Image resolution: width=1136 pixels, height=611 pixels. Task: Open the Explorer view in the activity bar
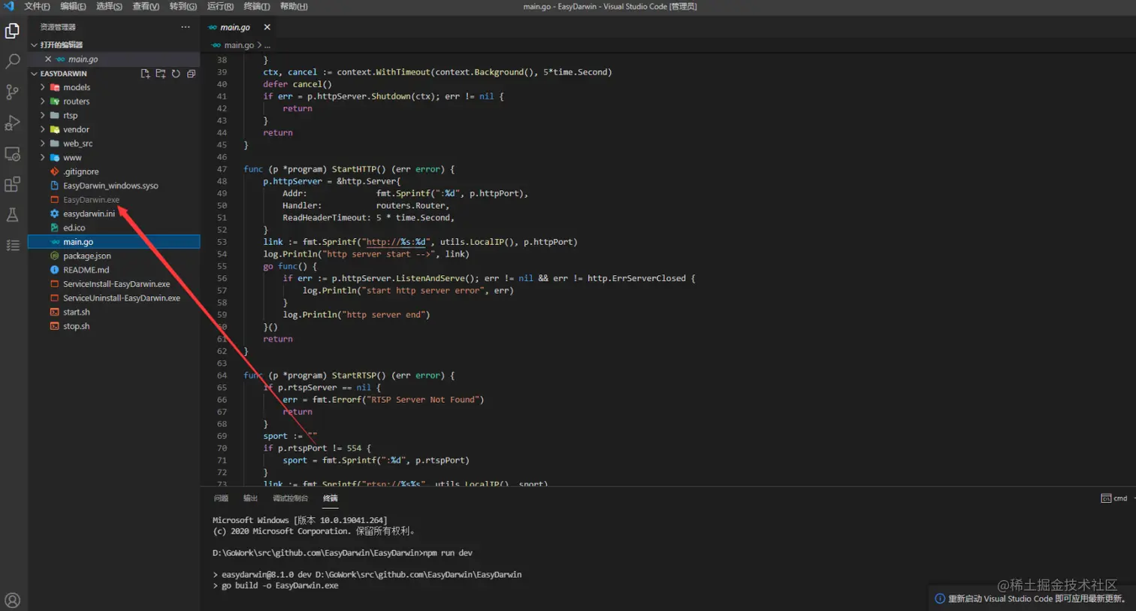click(x=13, y=31)
